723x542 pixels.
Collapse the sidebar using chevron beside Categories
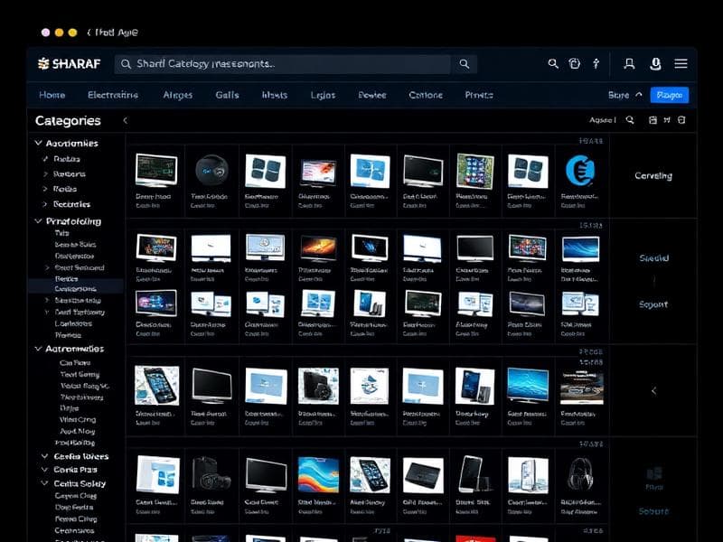pyautogui.click(x=125, y=121)
